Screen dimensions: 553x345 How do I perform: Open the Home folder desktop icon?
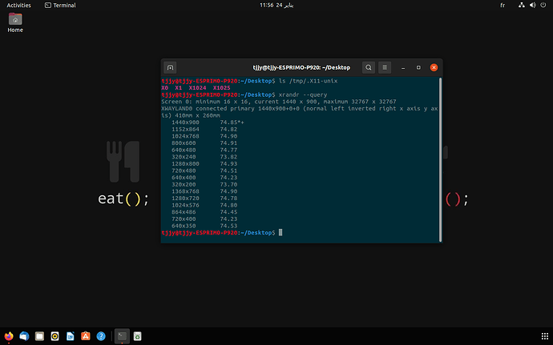coord(15,22)
